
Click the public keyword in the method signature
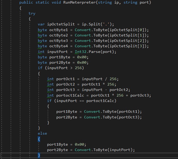(x=26, y=3)
